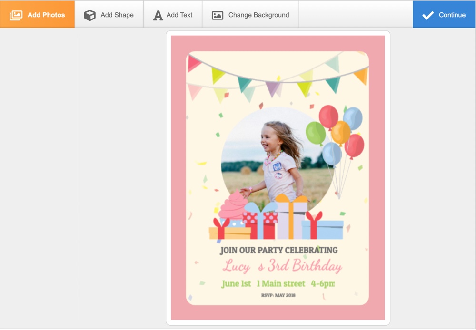Screen dimensions: 476x330
Task: Select the pink cupcake graphic
Action: point(233,204)
